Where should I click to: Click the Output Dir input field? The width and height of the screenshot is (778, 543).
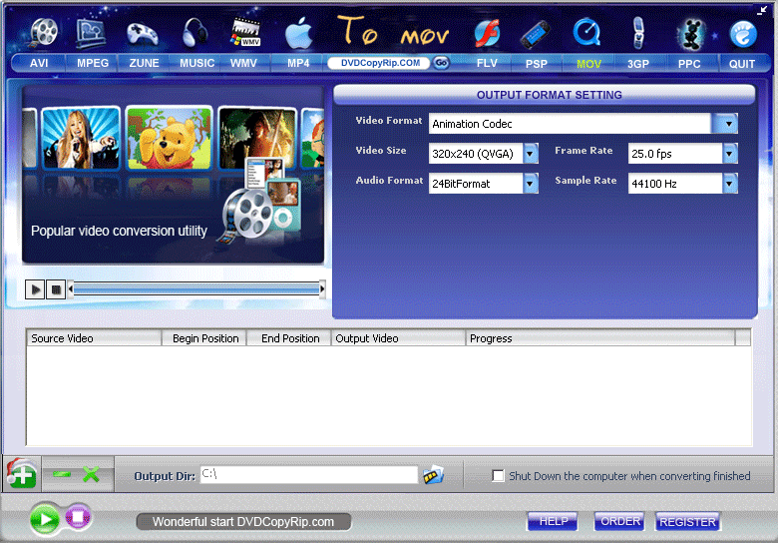coord(308,474)
